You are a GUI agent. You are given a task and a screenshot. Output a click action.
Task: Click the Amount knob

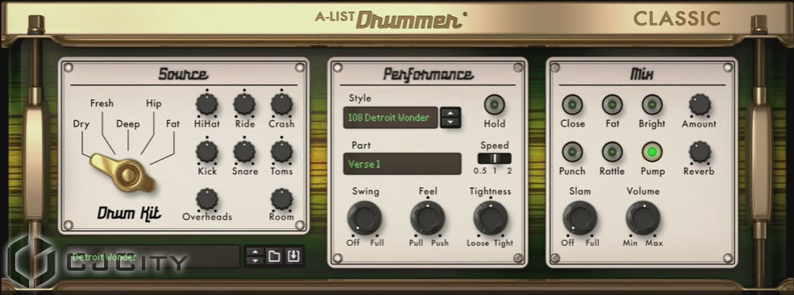pyautogui.click(x=700, y=105)
